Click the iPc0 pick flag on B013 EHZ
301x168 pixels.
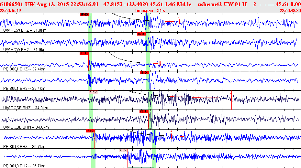click(90, 131)
